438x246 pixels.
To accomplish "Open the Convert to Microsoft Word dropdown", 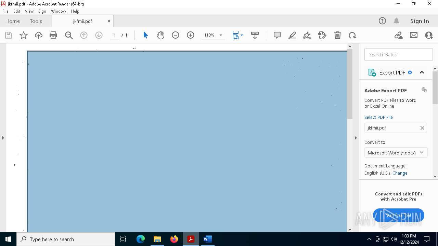I will (x=396, y=153).
